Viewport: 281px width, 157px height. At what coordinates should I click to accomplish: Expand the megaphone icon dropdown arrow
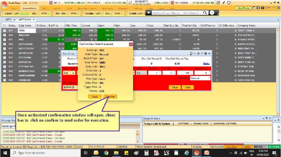click(x=270, y=8)
